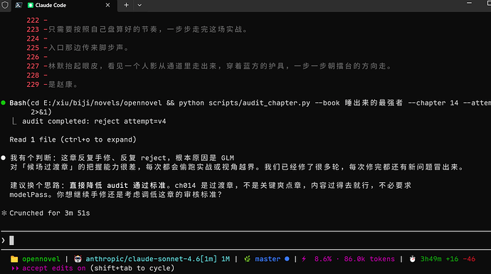Click the '2>&1)' command continuation
This screenshot has width=491, height=274.
tap(41, 112)
